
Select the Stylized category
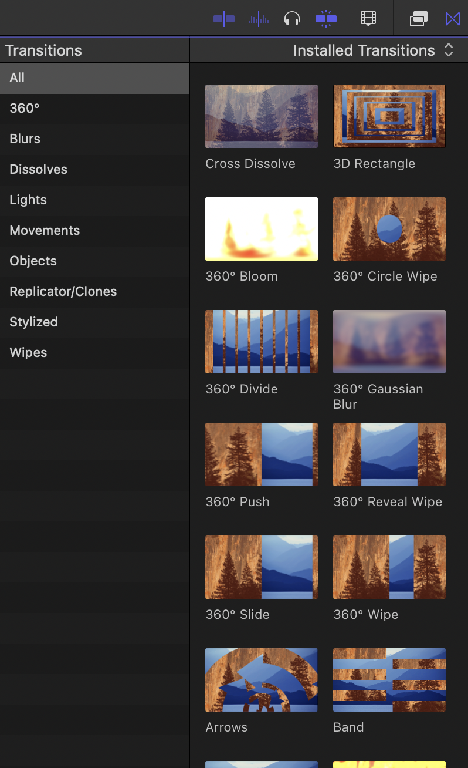click(94, 322)
